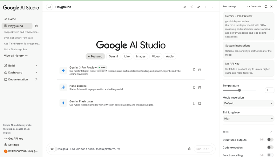Open the Thinking level High dropdown
The image size is (277, 157).
(248, 119)
